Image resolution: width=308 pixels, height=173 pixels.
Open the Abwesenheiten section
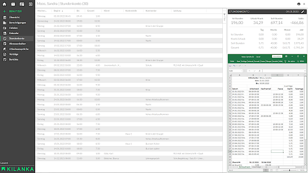[x=17, y=44]
